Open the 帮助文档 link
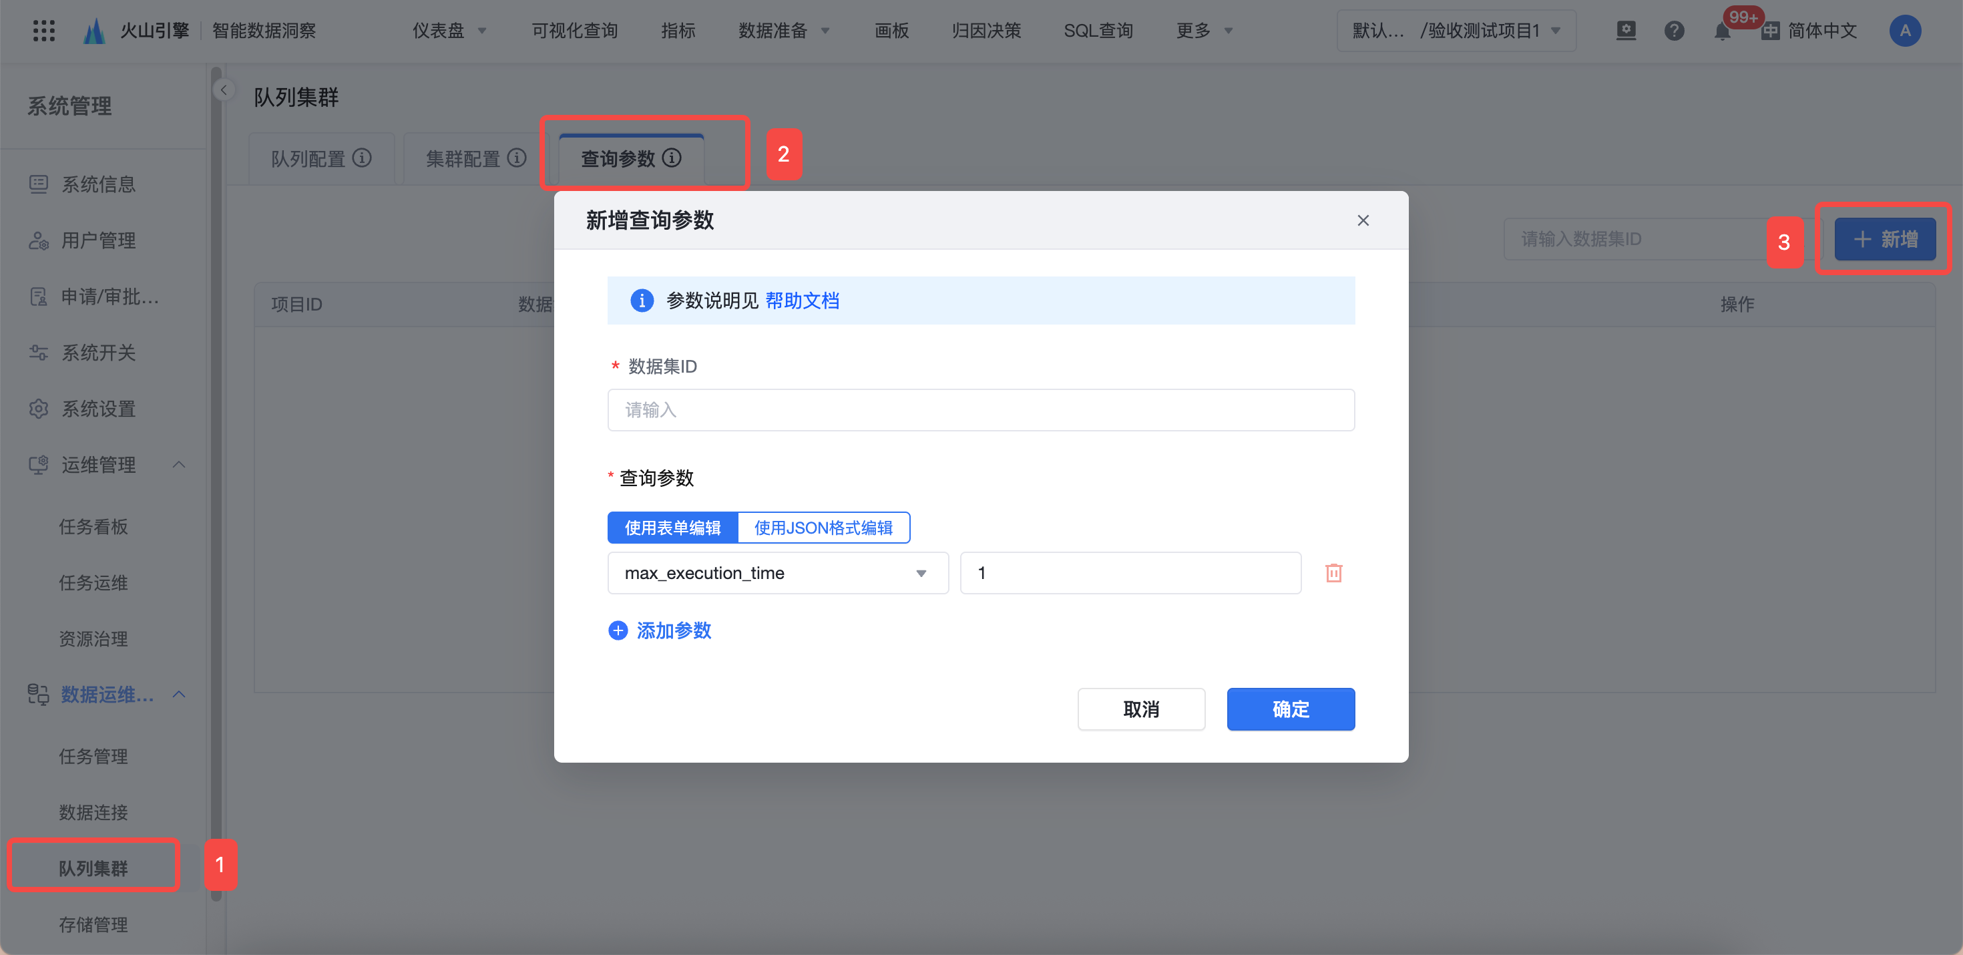The image size is (1963, 955). point(802,301)
